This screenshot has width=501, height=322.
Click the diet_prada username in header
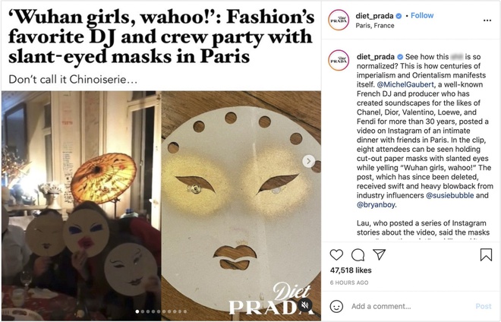point(374,16)
